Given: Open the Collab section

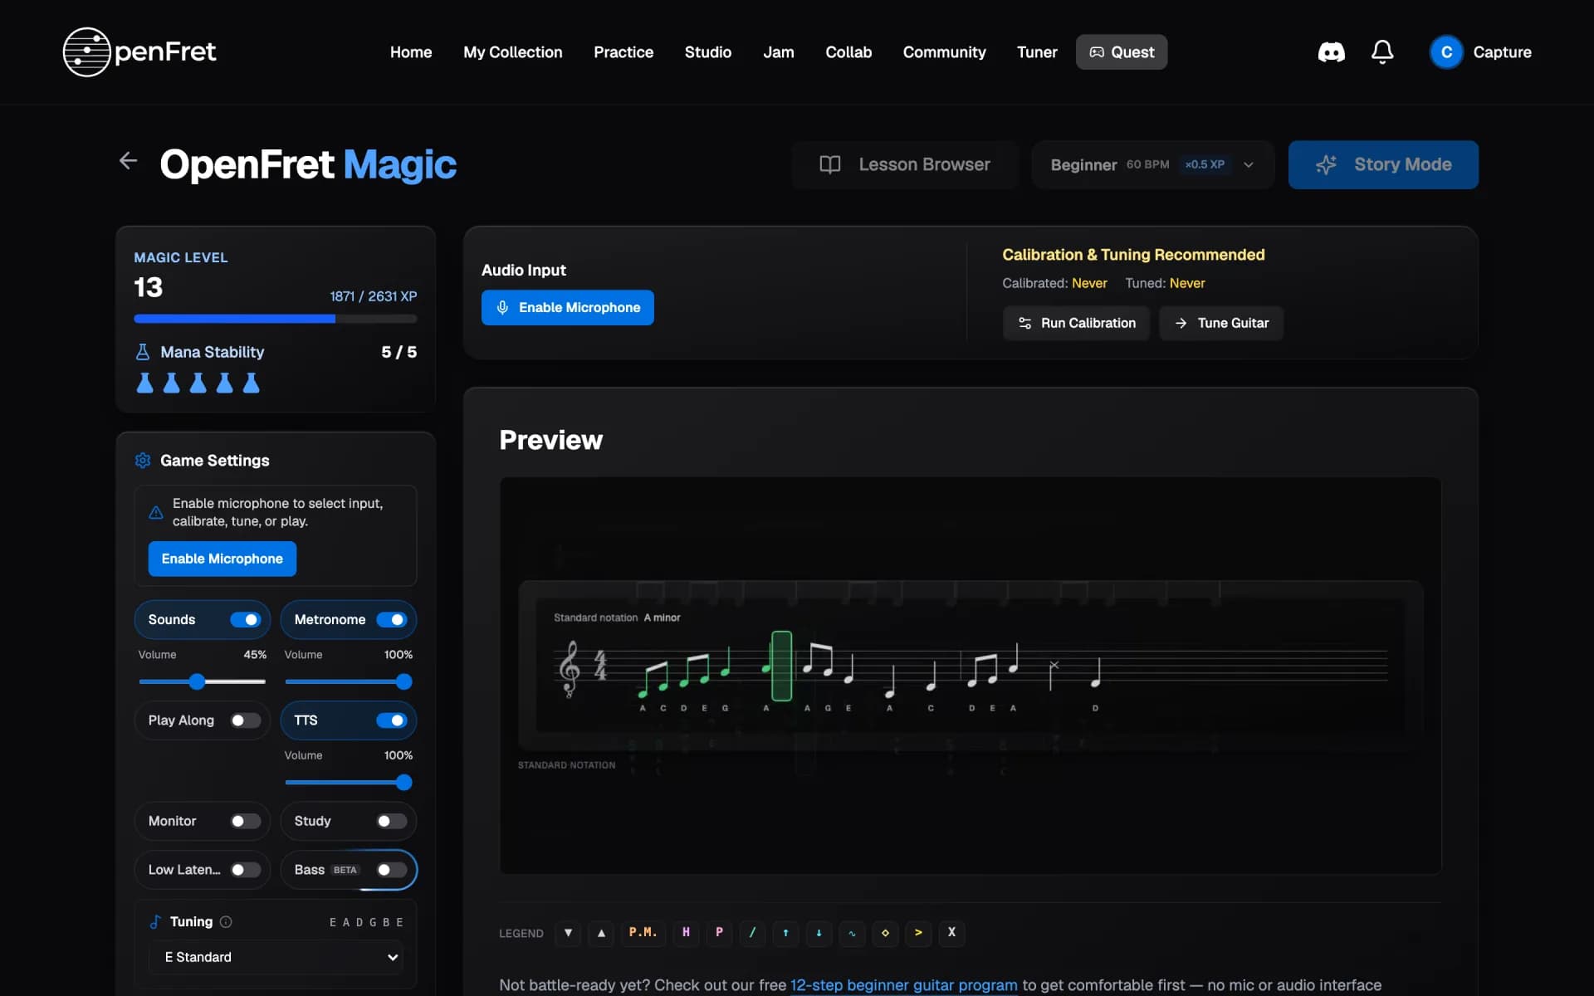Looking at the screenshot, I should click(x=848, y=52).
